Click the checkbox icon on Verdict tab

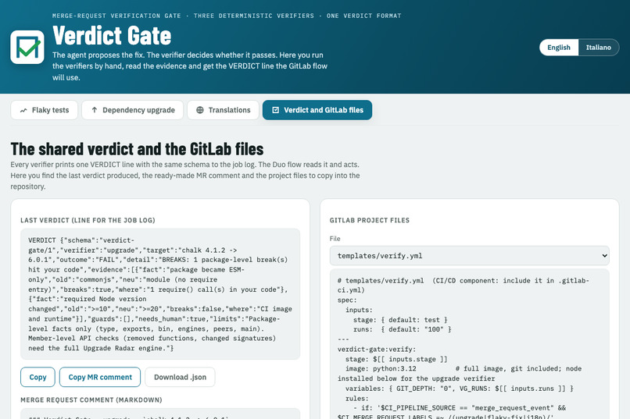(x=276, y=110)
